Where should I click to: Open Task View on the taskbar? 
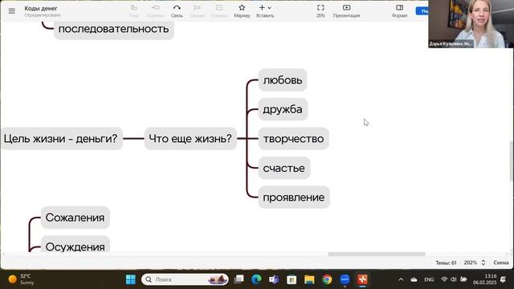(239, 279)
